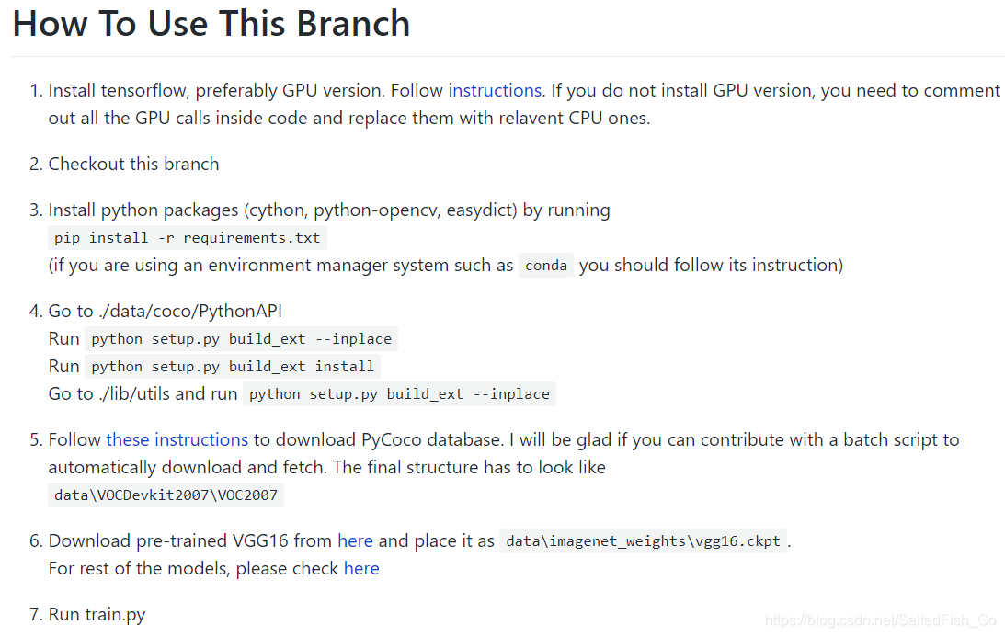Click the ./lib/utils build_ext --inplace code
1005x637 pixels.
click(399, 394)
